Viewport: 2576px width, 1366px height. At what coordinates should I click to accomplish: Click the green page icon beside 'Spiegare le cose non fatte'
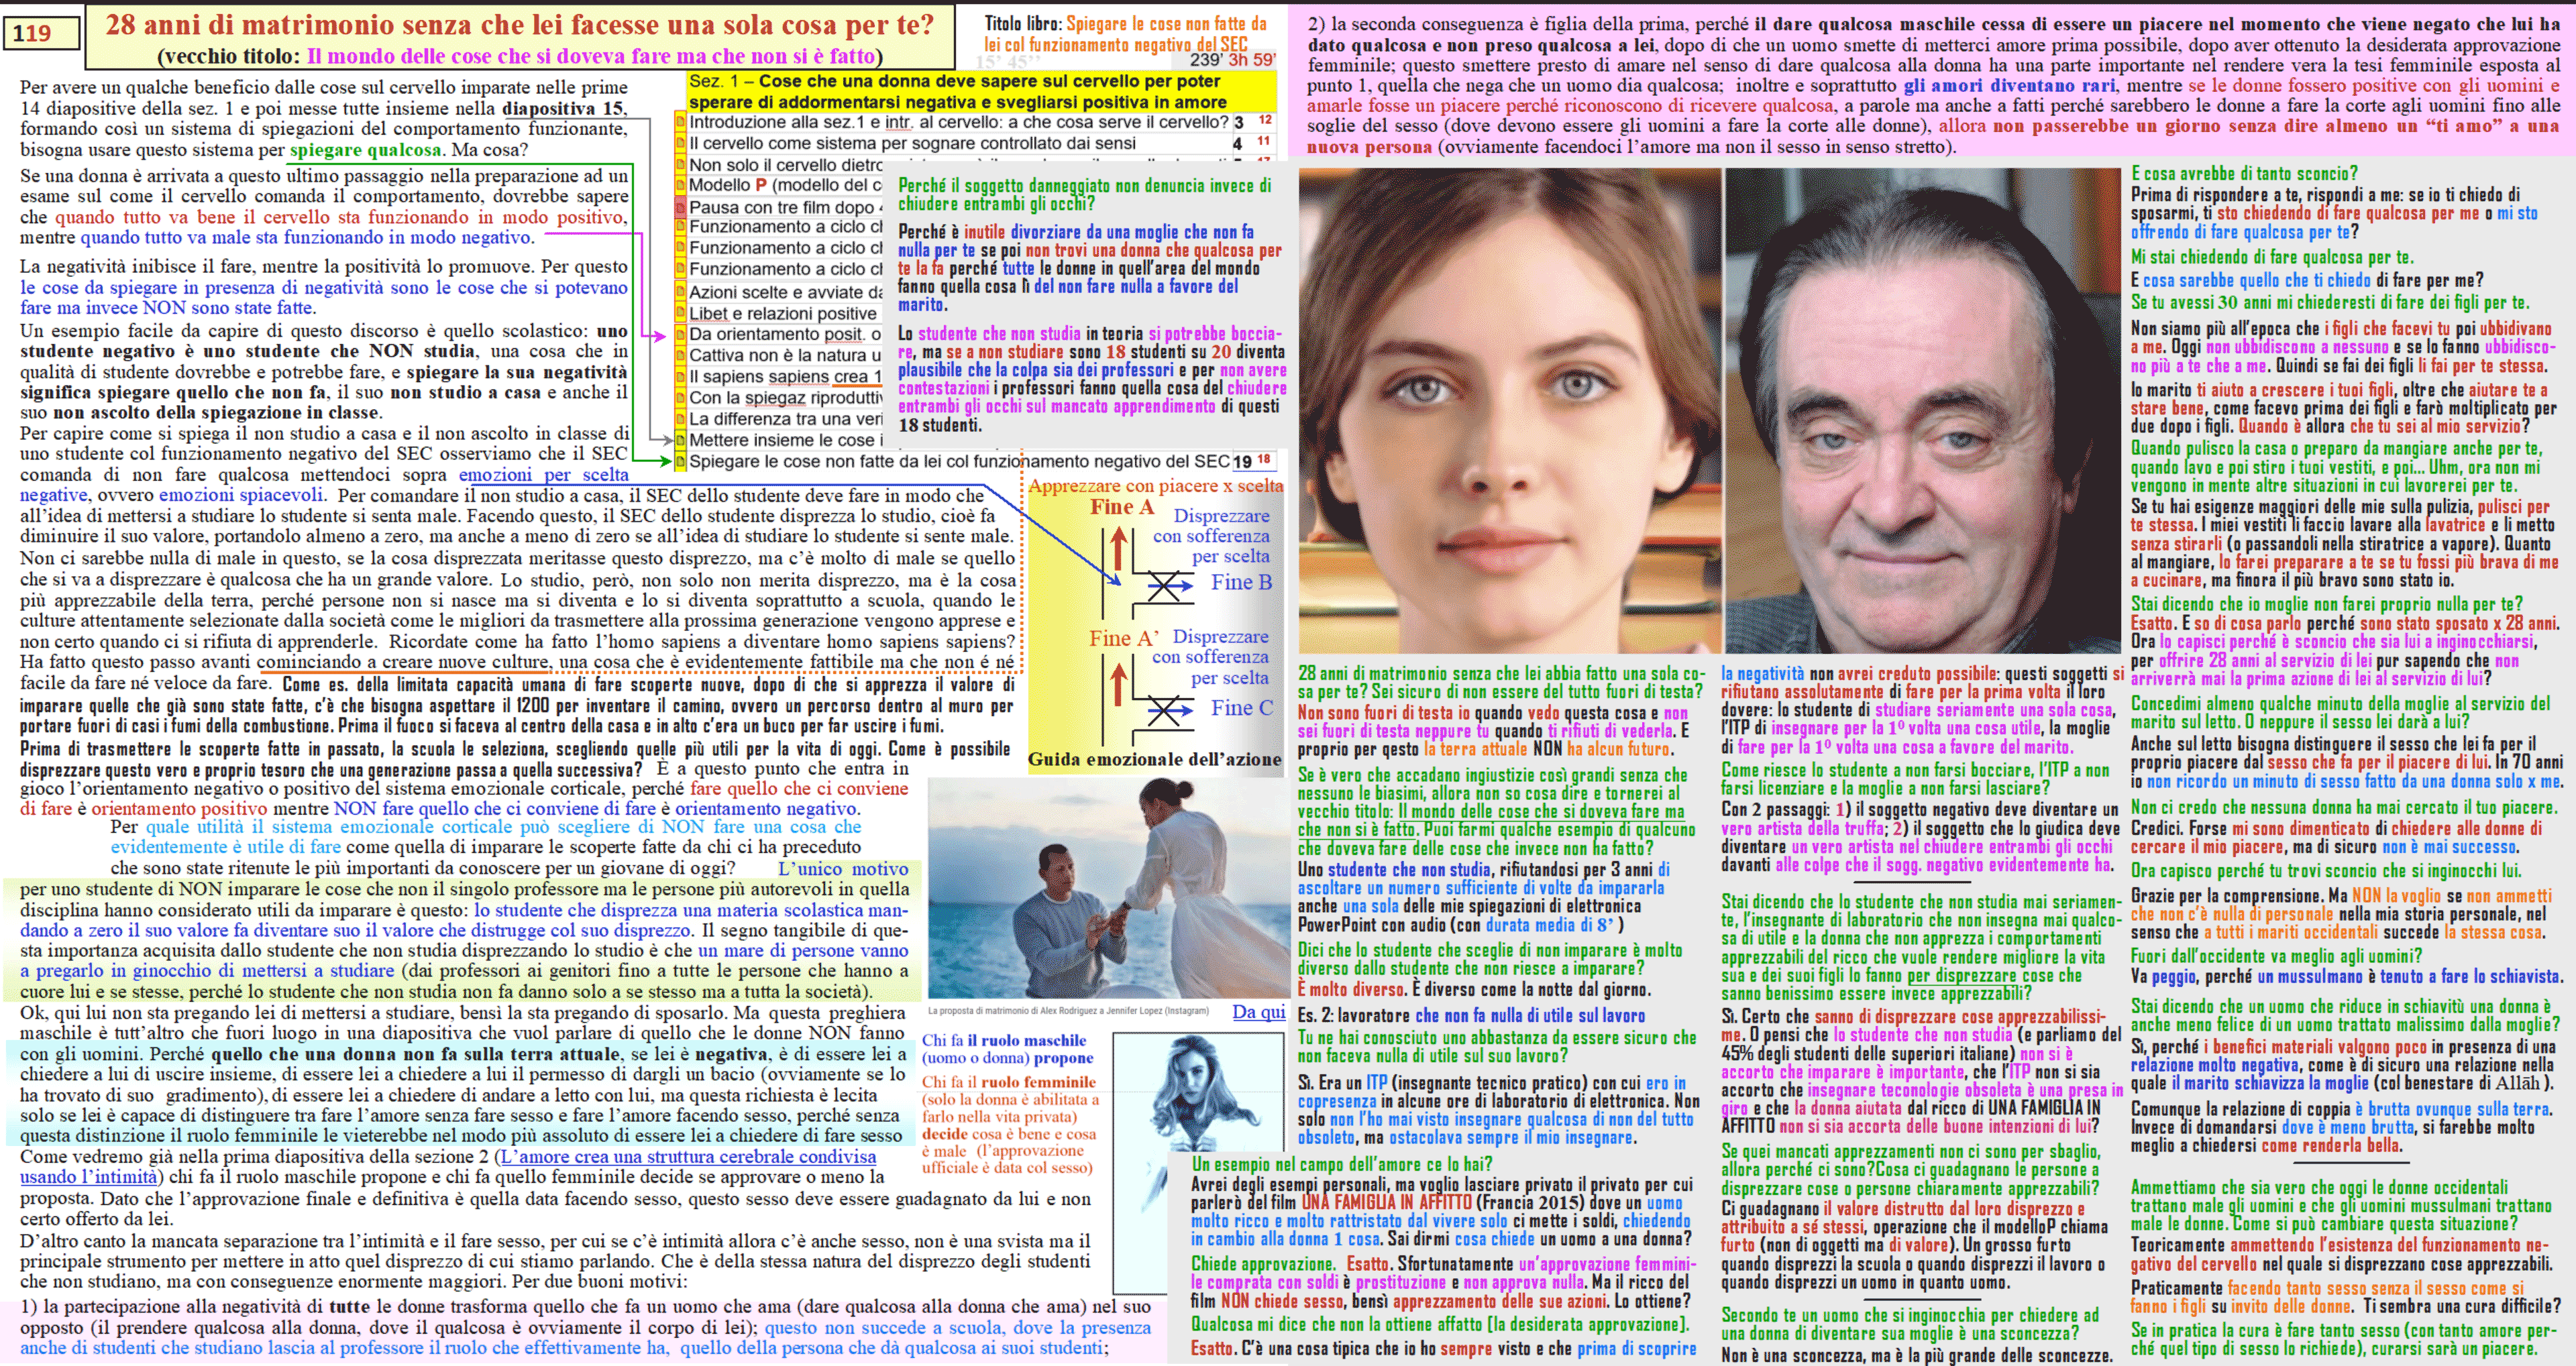[x=681, y=461]
